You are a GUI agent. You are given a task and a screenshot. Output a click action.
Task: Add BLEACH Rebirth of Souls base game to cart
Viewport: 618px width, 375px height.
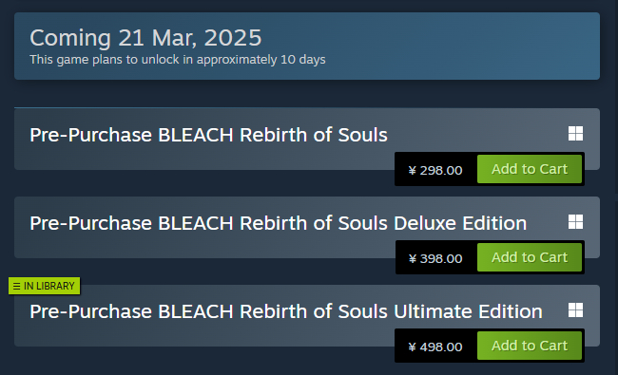point(530,169)
